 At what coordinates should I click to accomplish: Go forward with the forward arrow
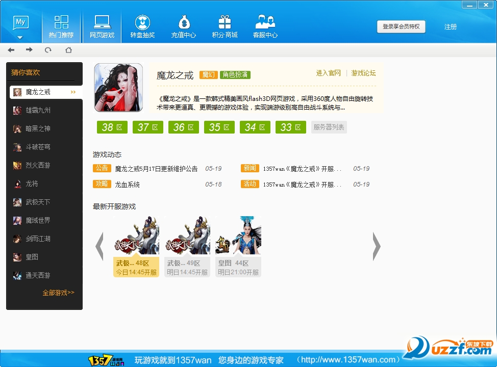coord(29,50)
